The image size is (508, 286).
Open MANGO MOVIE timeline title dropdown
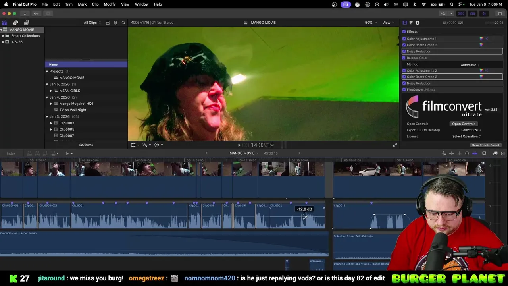[244, 153]
